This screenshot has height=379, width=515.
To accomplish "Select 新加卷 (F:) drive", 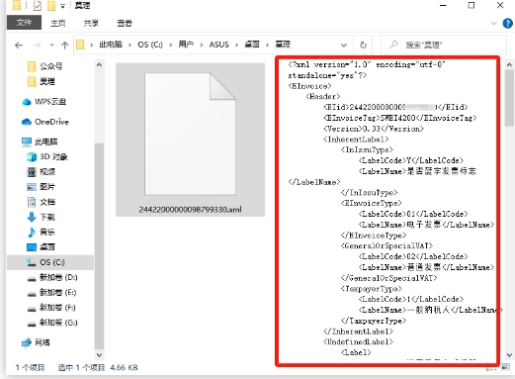I will tap(51, 308).
